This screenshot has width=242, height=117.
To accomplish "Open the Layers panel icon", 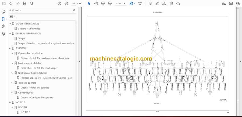I will 3,34.
